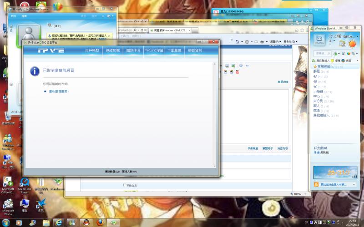
Task: Expand the 4C contact group
Action: coord(320,87)
